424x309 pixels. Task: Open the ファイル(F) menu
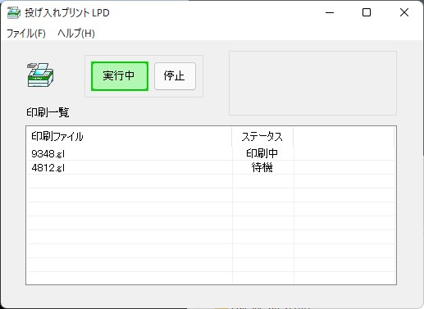coord(26,34)
